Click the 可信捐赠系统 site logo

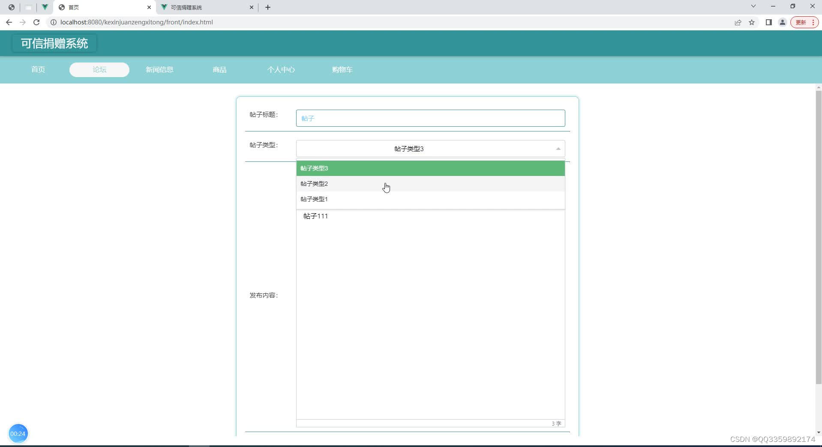[x=54, y=43]
